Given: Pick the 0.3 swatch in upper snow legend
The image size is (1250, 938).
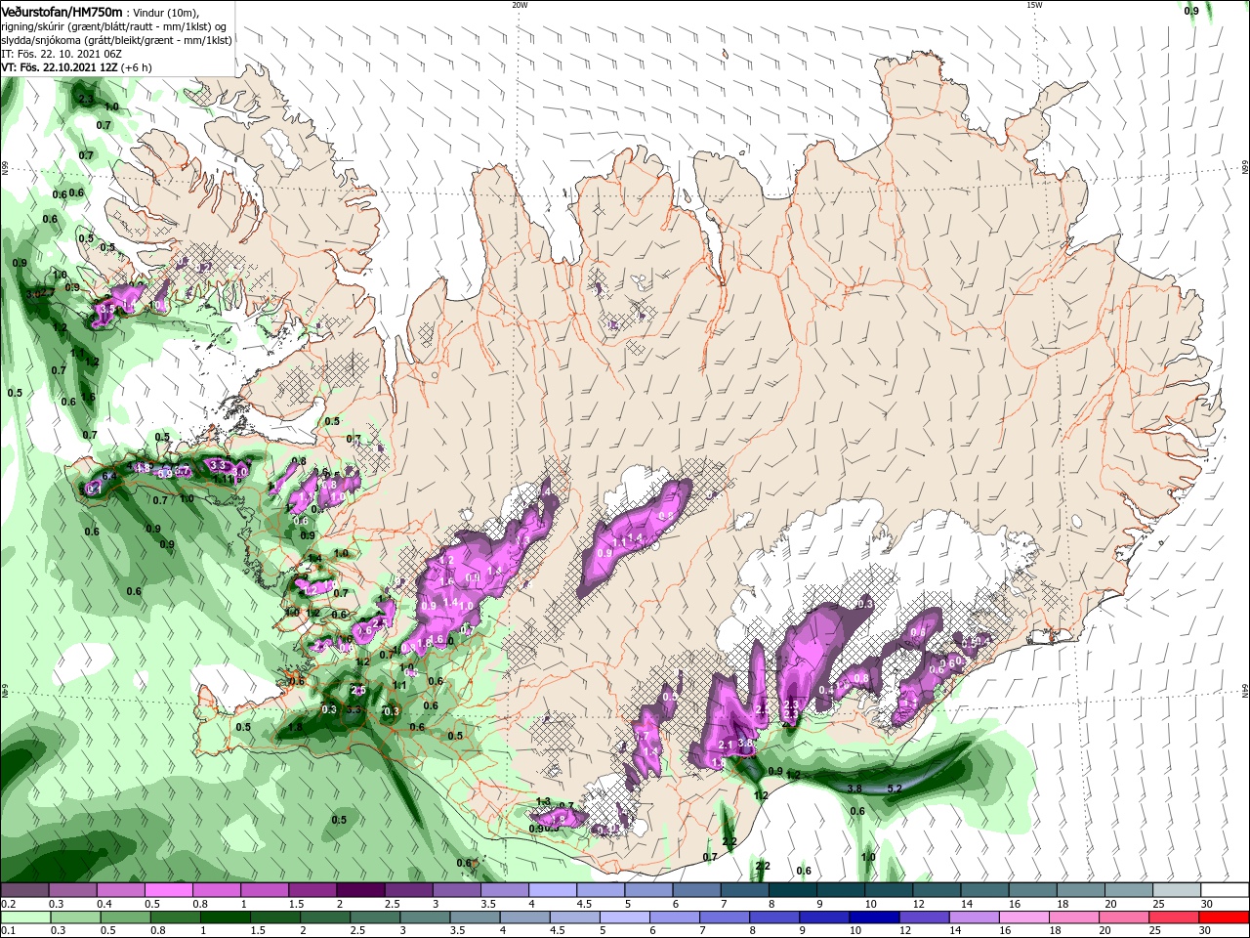Looking at the screenshot, I should coord(72,890).
